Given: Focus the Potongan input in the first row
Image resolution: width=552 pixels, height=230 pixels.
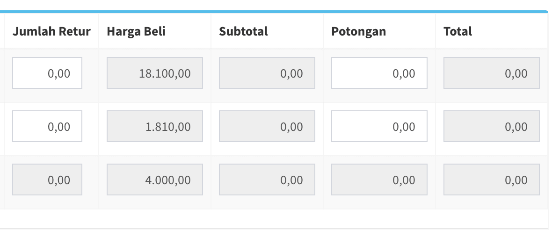Looking at the screenshot, I should coord(379,73).
